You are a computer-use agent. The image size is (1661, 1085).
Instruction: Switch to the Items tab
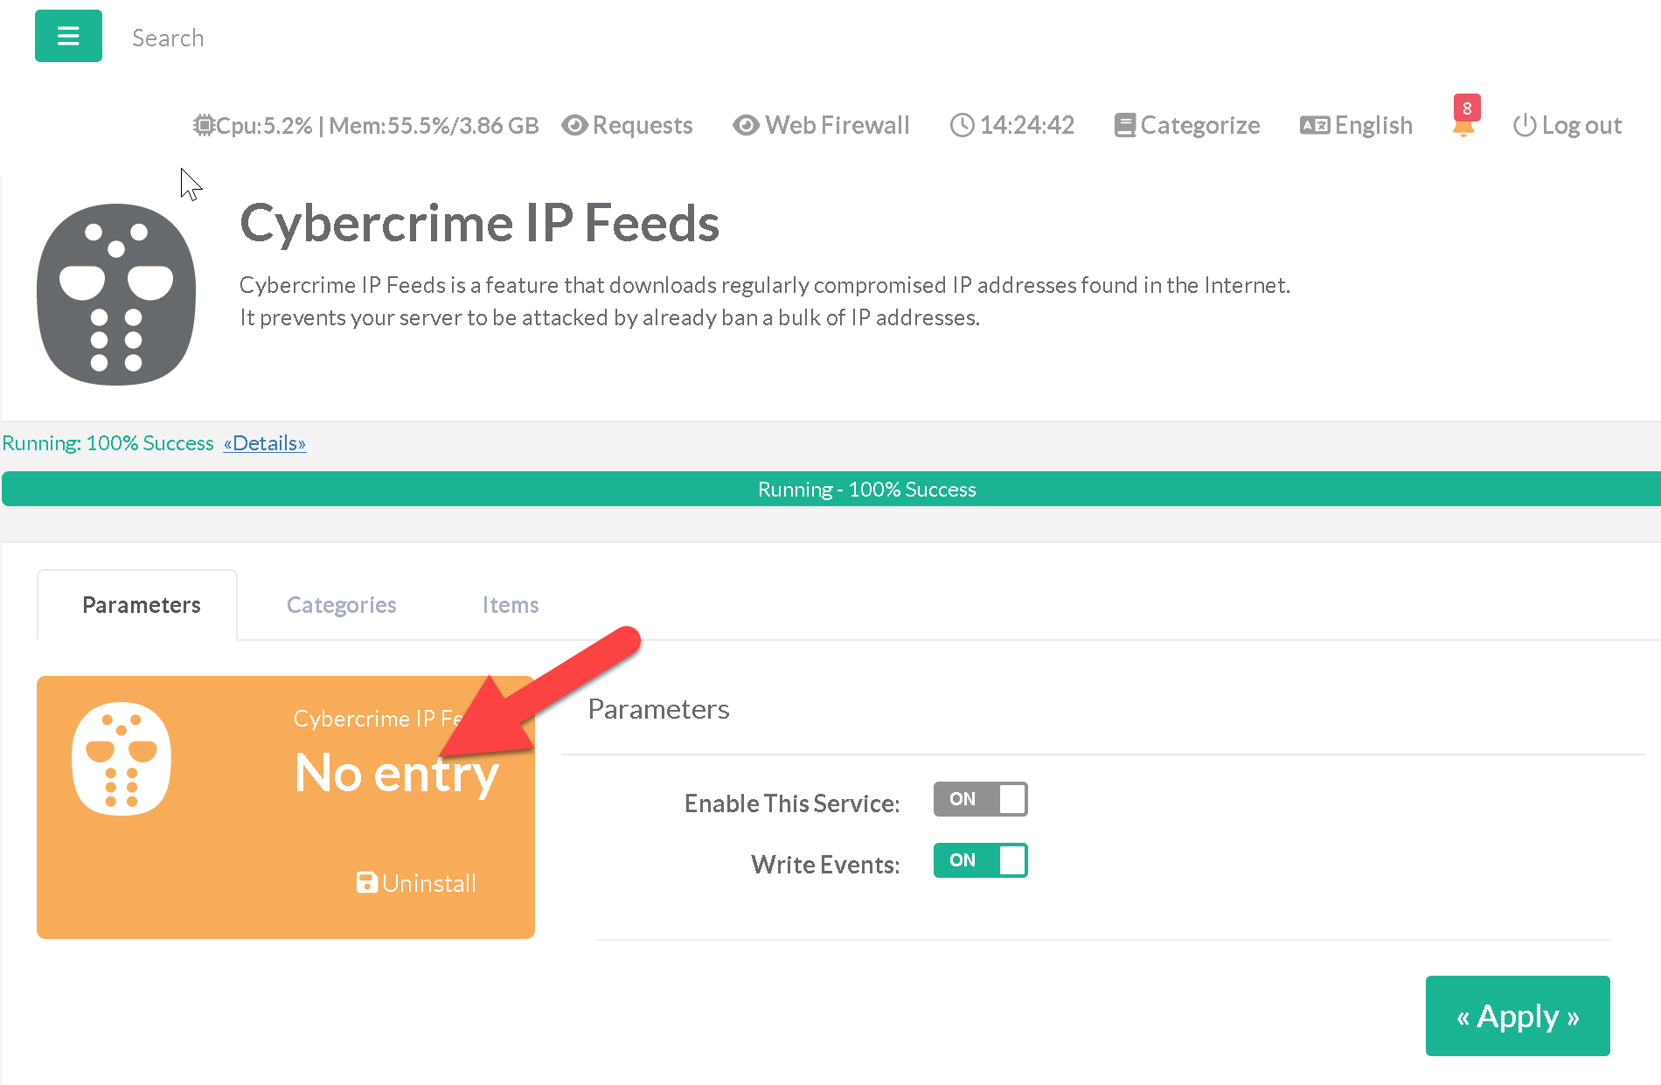[x=510, y=605]
